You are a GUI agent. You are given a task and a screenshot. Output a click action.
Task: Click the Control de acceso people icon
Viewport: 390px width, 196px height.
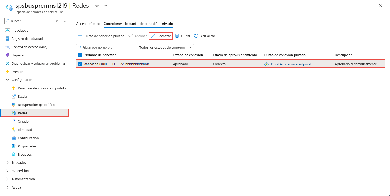8,47
